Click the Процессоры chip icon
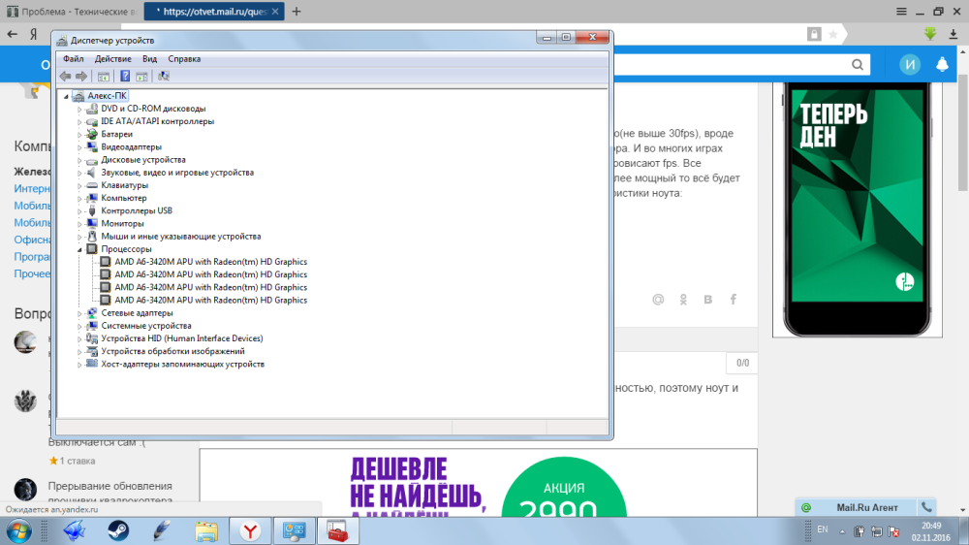Image resolution: width=969 pixels, height=545 pixels. pos(92,248)
